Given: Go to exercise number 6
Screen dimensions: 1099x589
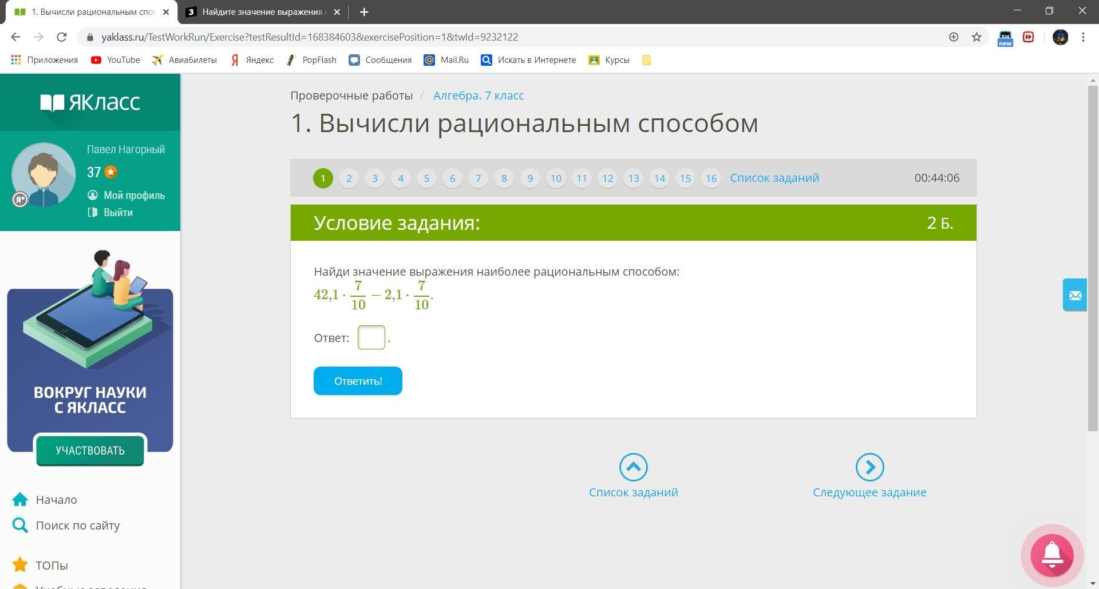Looking at the screenshot, I should (452, 178).
